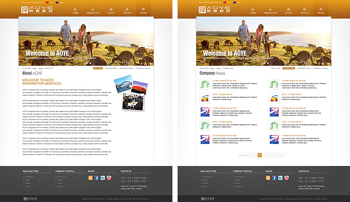Image resolution: width=350 pixels, height=202 pixels.
Task: Click the Twitter icon in left footer
Action: click(102, 178)
